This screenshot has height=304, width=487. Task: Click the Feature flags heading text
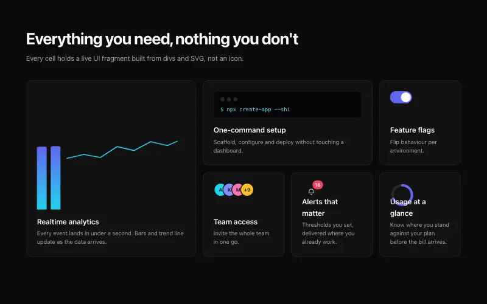pyautogui.click(x=413, y=130)
